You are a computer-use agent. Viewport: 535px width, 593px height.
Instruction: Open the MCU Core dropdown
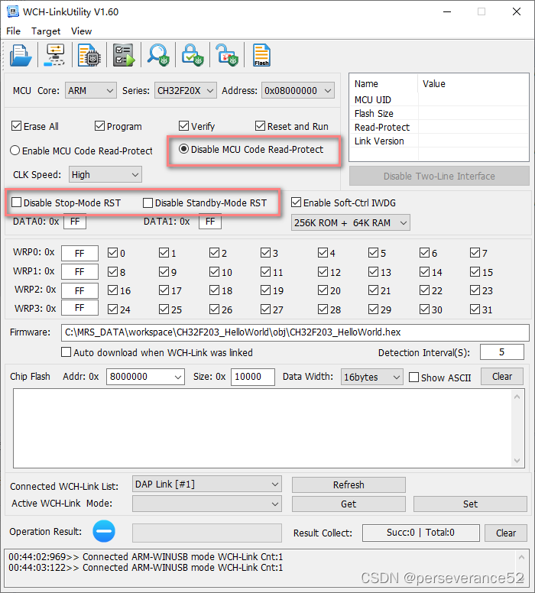point(91,91)
